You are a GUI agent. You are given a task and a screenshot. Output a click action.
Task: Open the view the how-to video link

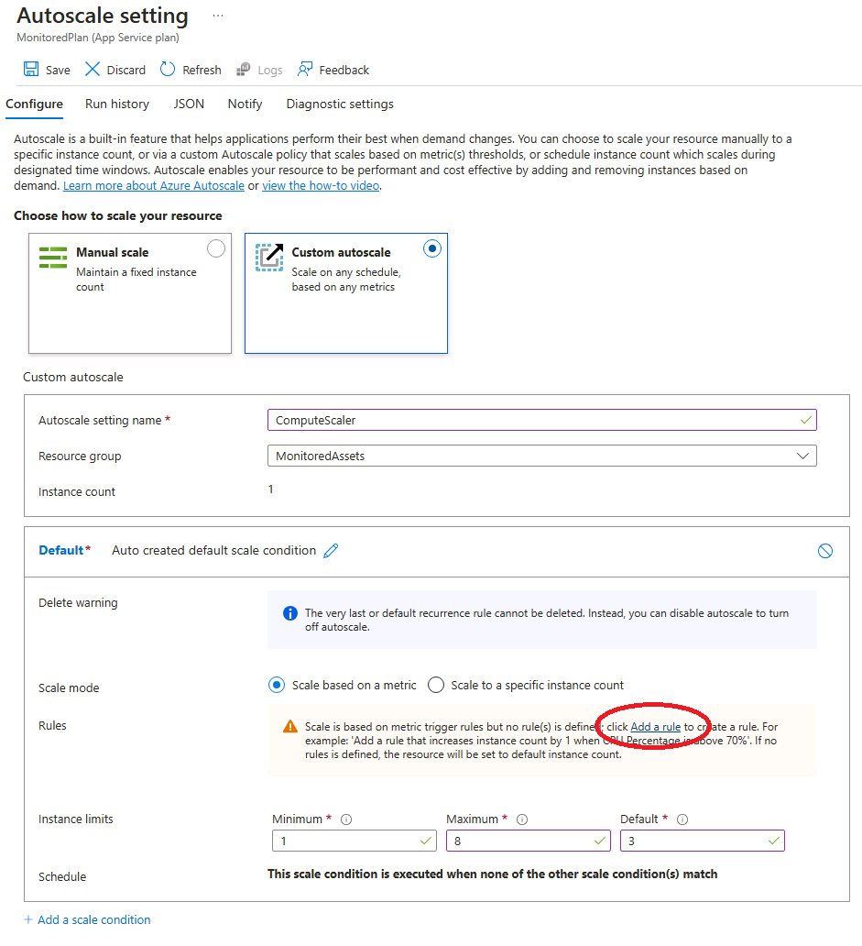tap(321, 185)
